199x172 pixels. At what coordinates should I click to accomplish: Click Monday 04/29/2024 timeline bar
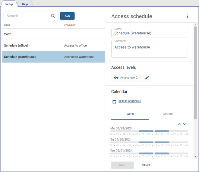click(x=149, y=131)
